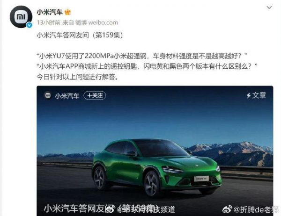
Task: Click the gold crown membership badge
Action: 68,12
